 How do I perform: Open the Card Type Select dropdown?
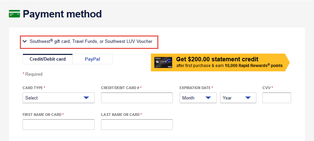coord(59,98)
